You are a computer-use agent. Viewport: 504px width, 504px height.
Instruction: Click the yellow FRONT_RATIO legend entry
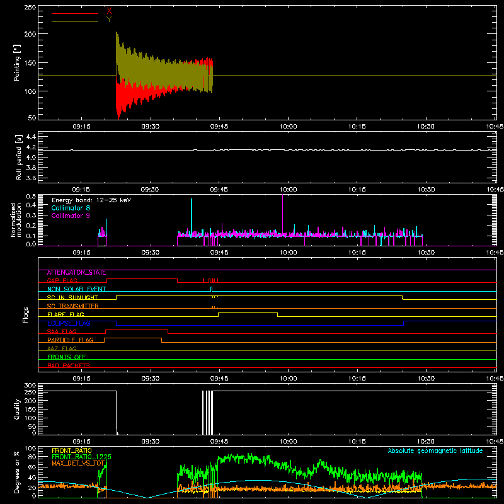coord(72,450)
